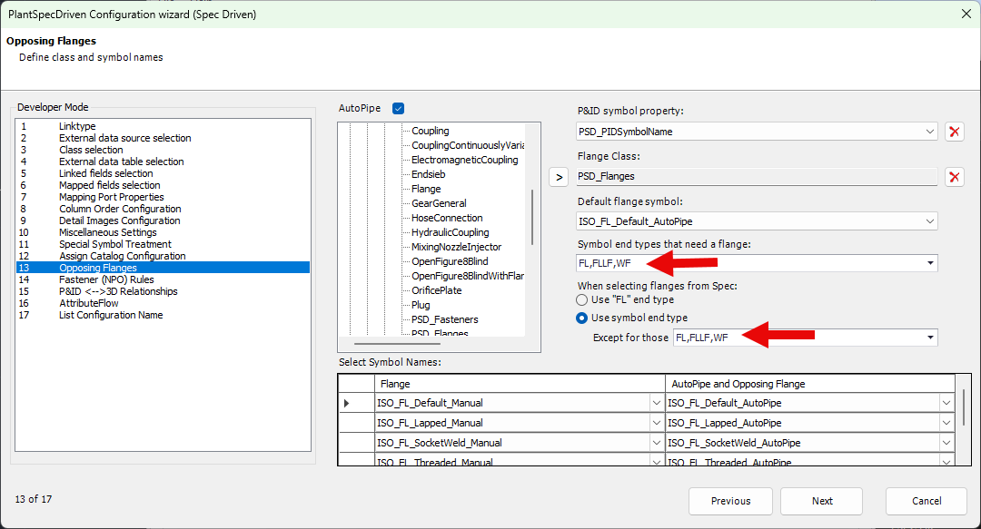Viewport: 981px width, 529px height.
Task: Select HoseConnection in the class tree
Action: point(447,218)
